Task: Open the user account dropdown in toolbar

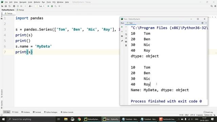Action: tap(31, 6)
